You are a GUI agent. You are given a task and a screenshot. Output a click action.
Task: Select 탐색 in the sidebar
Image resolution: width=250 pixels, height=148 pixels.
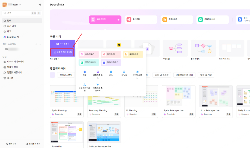tap(22, 21)
